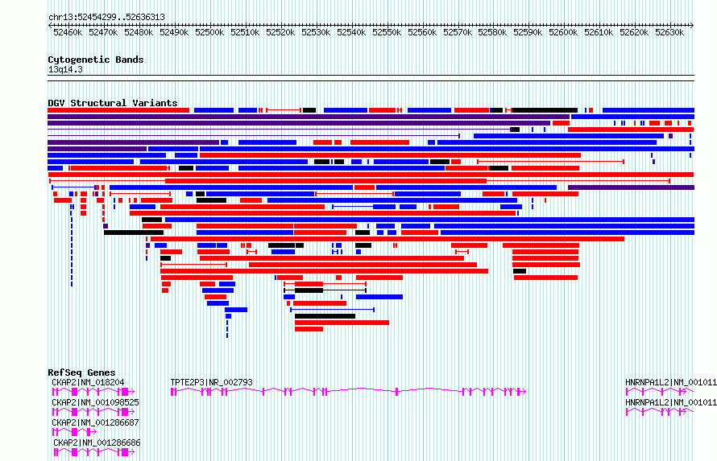Click the chr13:52454299..52636313 region label
Image resolution: width=717 pixels, height=461 pixels.
tap(106, 18)
